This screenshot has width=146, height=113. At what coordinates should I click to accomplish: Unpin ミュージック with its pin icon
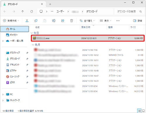(27, 77)
